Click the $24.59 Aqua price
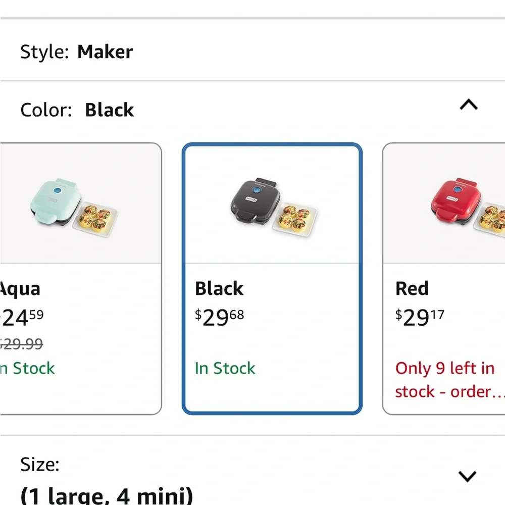The width and height of the screenshot is (505, 505). pyautogui.click(x=23, y=318)
